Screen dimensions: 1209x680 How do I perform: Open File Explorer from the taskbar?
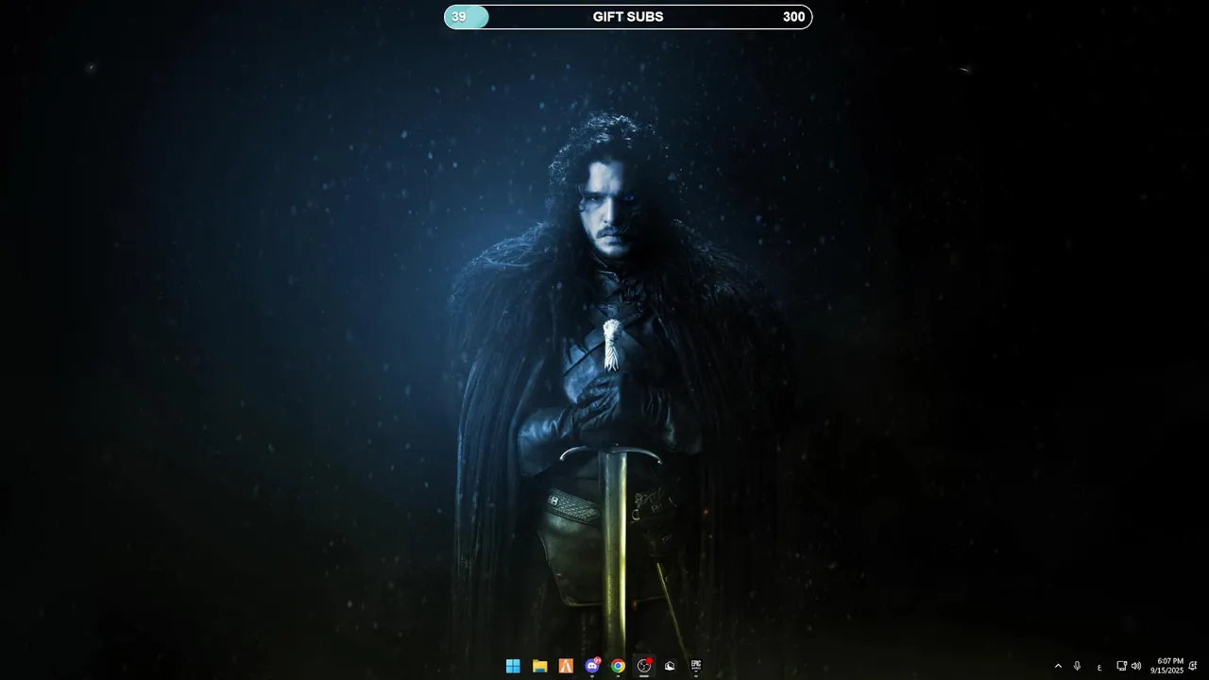(x=539, y=666)
